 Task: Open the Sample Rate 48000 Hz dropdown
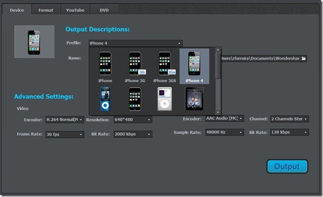pos(225,132)
